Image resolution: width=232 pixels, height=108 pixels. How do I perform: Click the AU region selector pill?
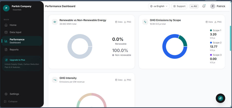[x=194, y=6]
